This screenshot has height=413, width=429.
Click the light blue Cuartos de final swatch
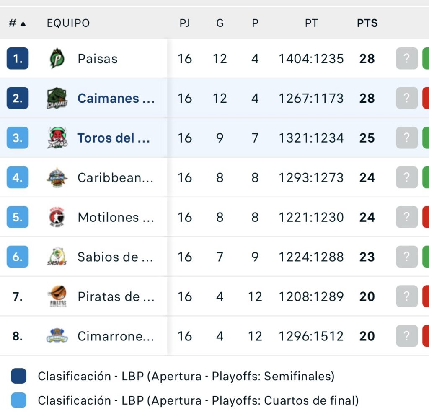point(19,400)
